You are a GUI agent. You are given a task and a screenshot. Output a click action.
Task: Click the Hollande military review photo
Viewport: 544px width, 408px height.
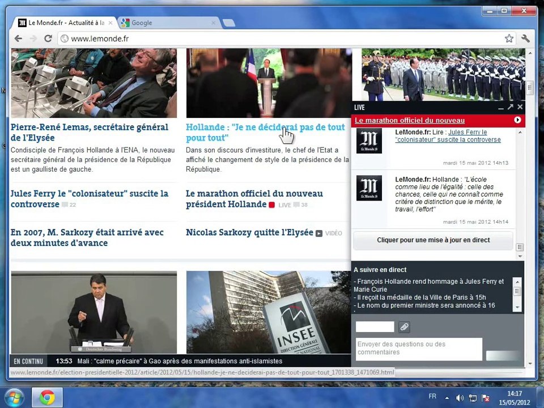click(x=443, y=75)
